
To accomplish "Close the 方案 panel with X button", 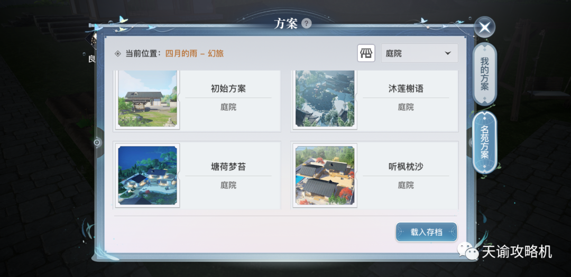I will (x=484, y=27).
